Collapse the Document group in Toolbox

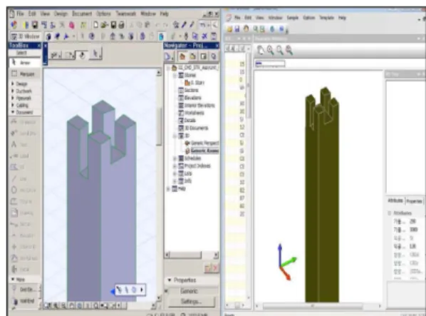click(x=13, y=112)
